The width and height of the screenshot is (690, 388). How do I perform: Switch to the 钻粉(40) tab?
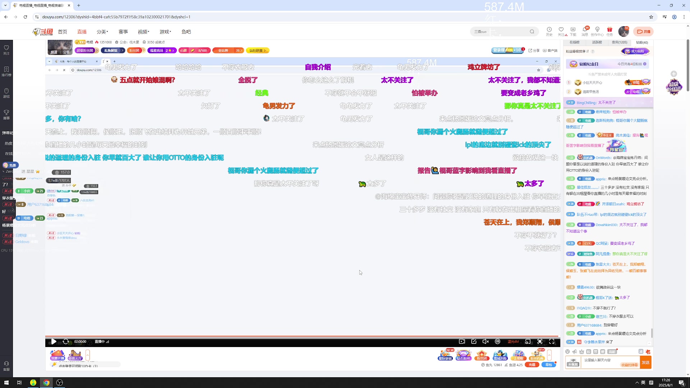[642, 42]
